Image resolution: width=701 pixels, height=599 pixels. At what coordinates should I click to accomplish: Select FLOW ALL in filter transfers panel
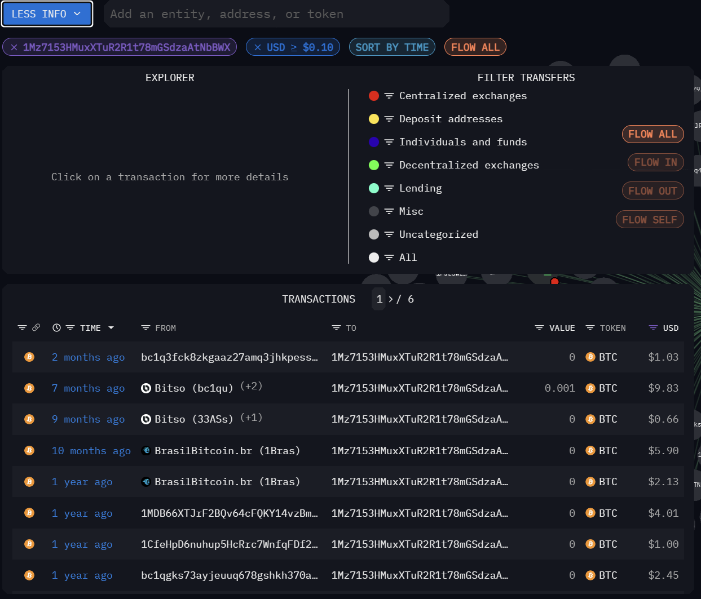coord(652,134)
